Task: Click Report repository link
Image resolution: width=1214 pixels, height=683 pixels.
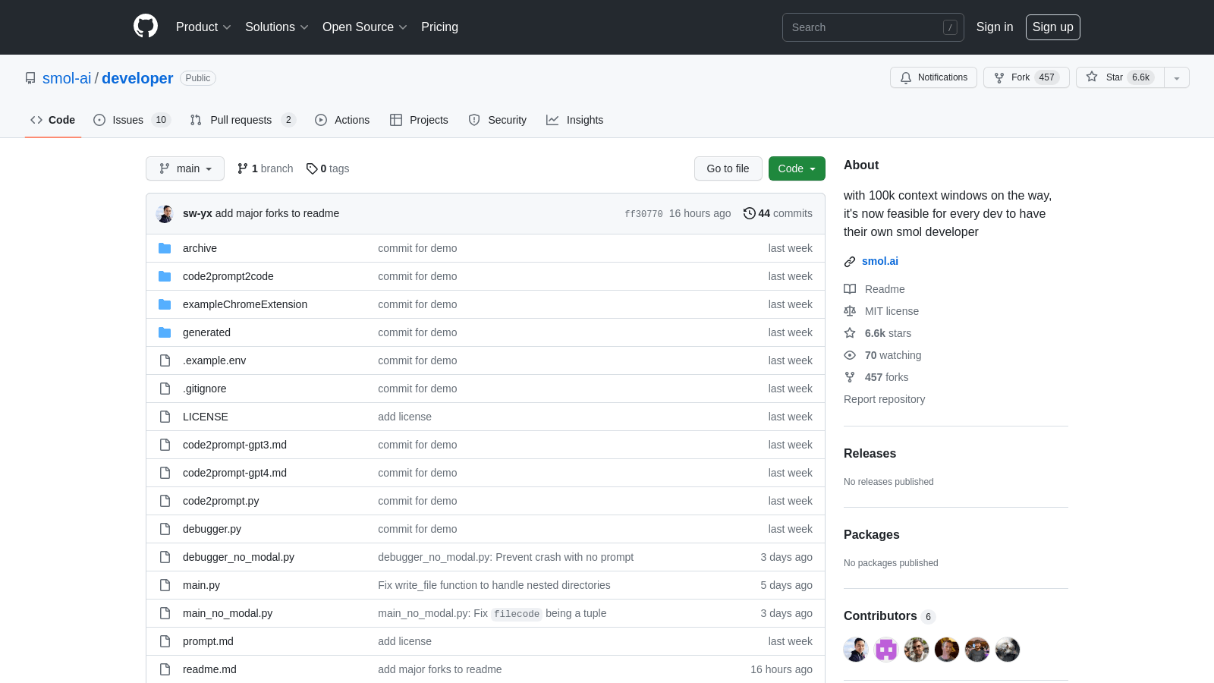Action: [885, 399]
